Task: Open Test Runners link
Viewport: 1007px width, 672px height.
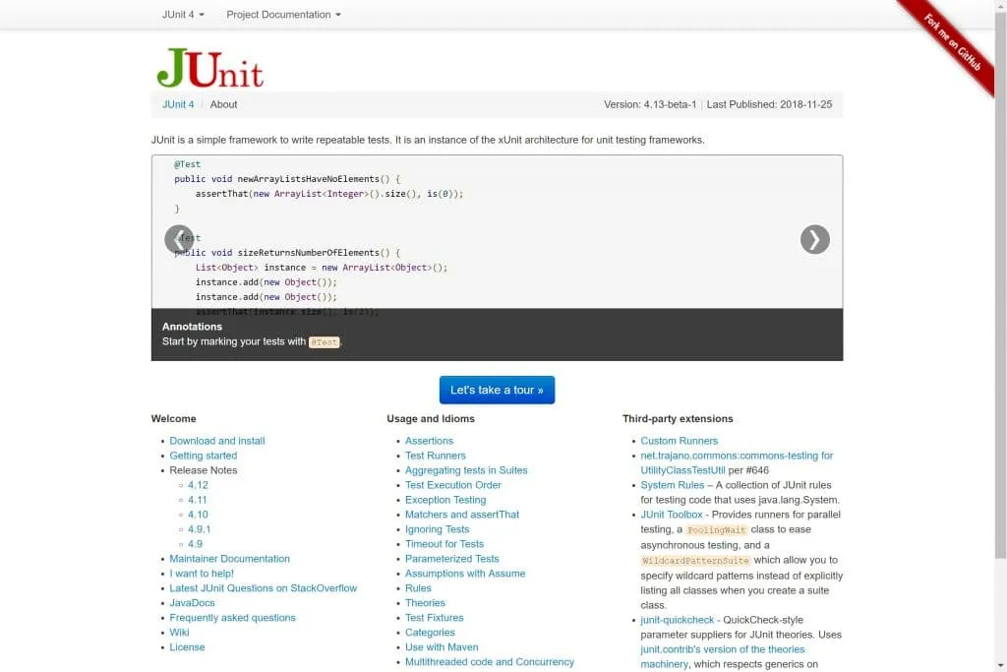Action: [436, 456]
